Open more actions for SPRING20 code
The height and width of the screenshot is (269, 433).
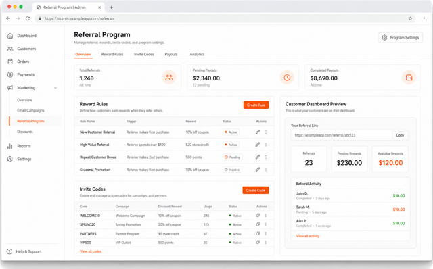[266, 224]
